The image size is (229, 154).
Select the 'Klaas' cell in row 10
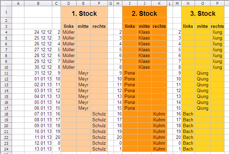click(x=144, y=67)
